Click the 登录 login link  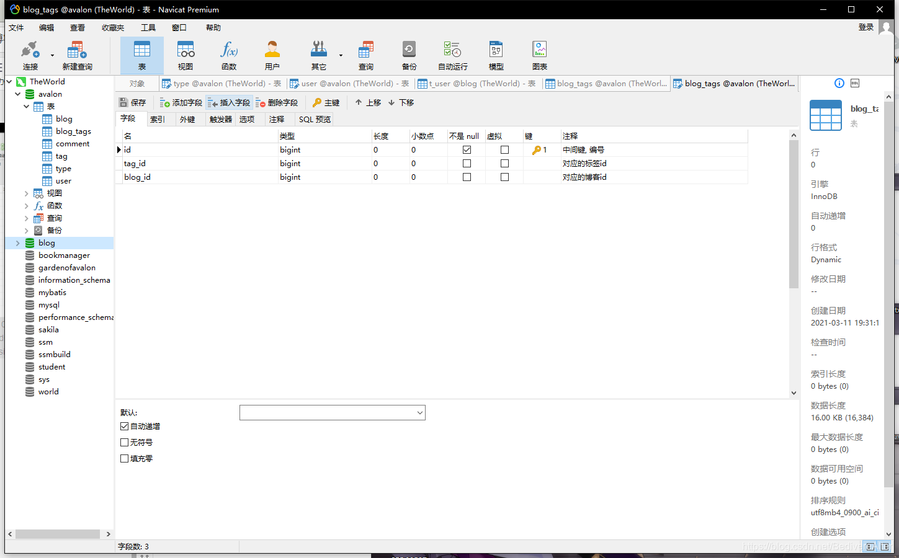point(866,27)
